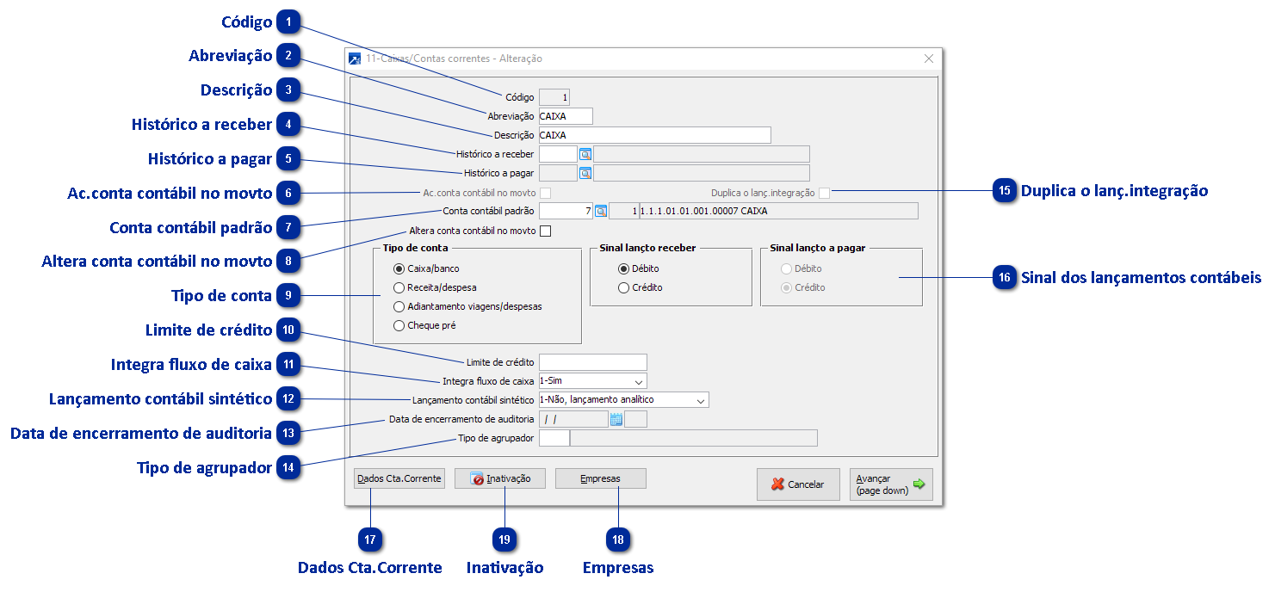
Task: Select Caixa/banco account type
Action: (399, 268)
